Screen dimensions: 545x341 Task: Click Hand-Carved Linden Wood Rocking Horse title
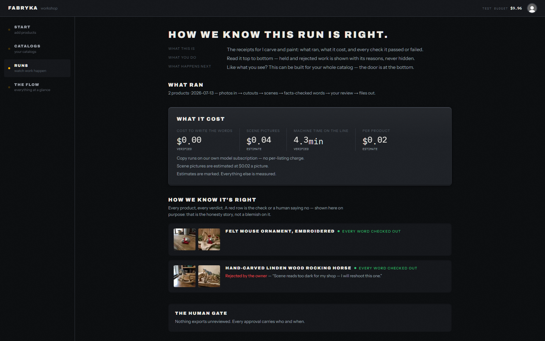[288, 268]
